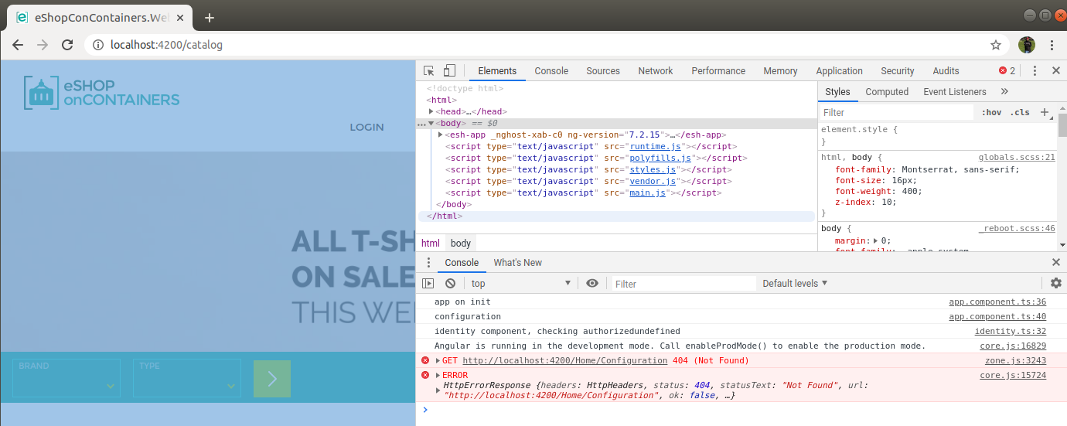This screenshot has width=1067, height=426.
Task: View site information icon in address bar
Action: tap(98, 45)
